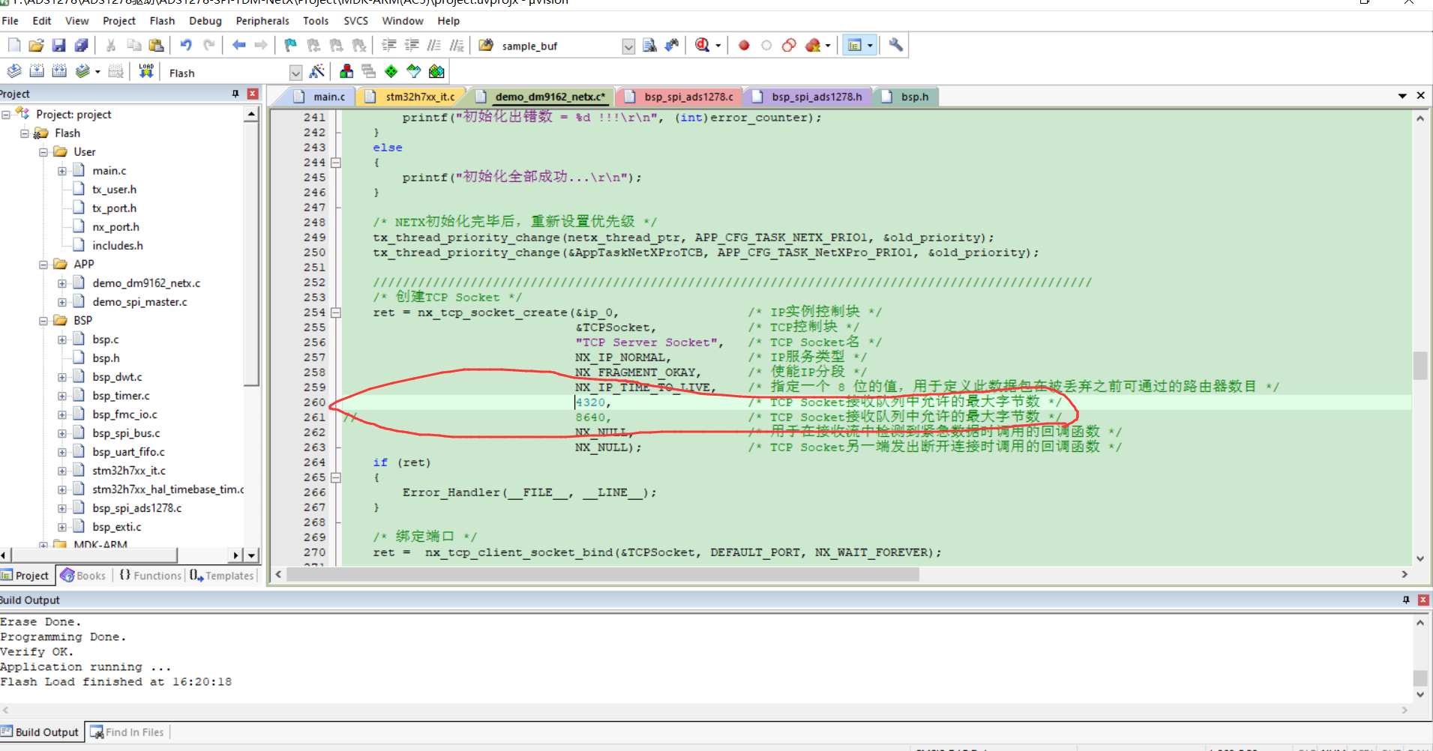Expand demo_dm9162_netx.c tree node

point(62,283)
